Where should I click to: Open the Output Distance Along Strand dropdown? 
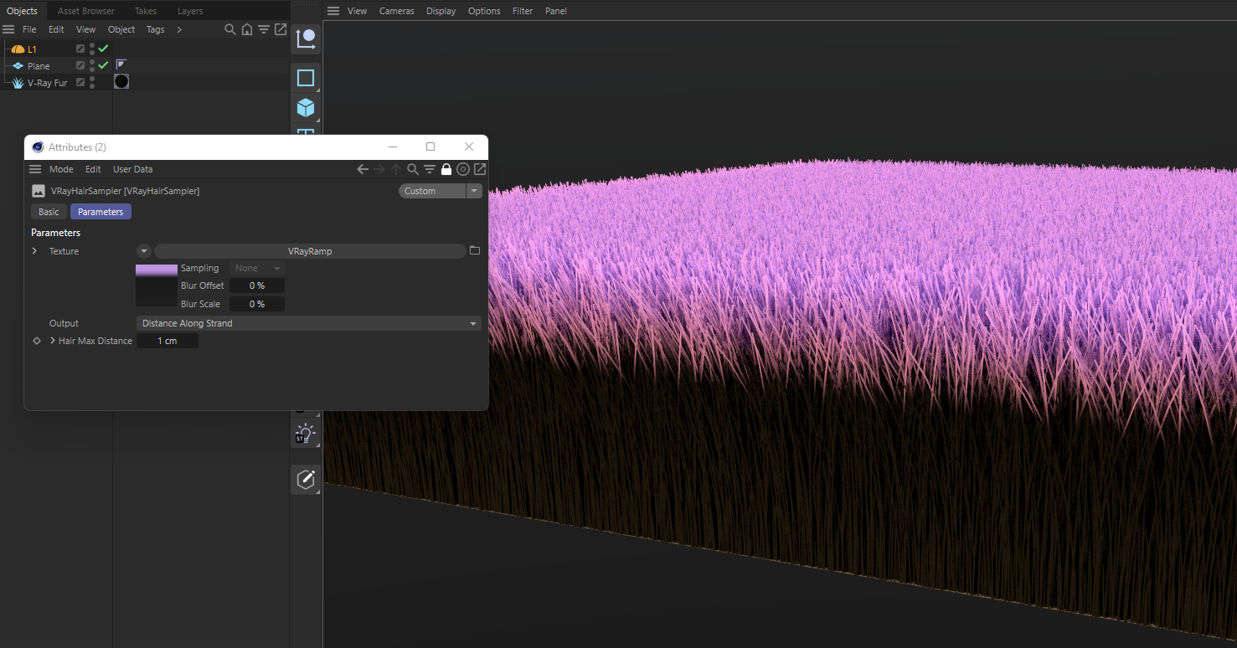point(309,323)
